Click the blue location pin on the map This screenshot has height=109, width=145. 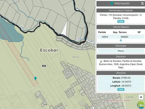pyautogui.click(x=35, y=78)
